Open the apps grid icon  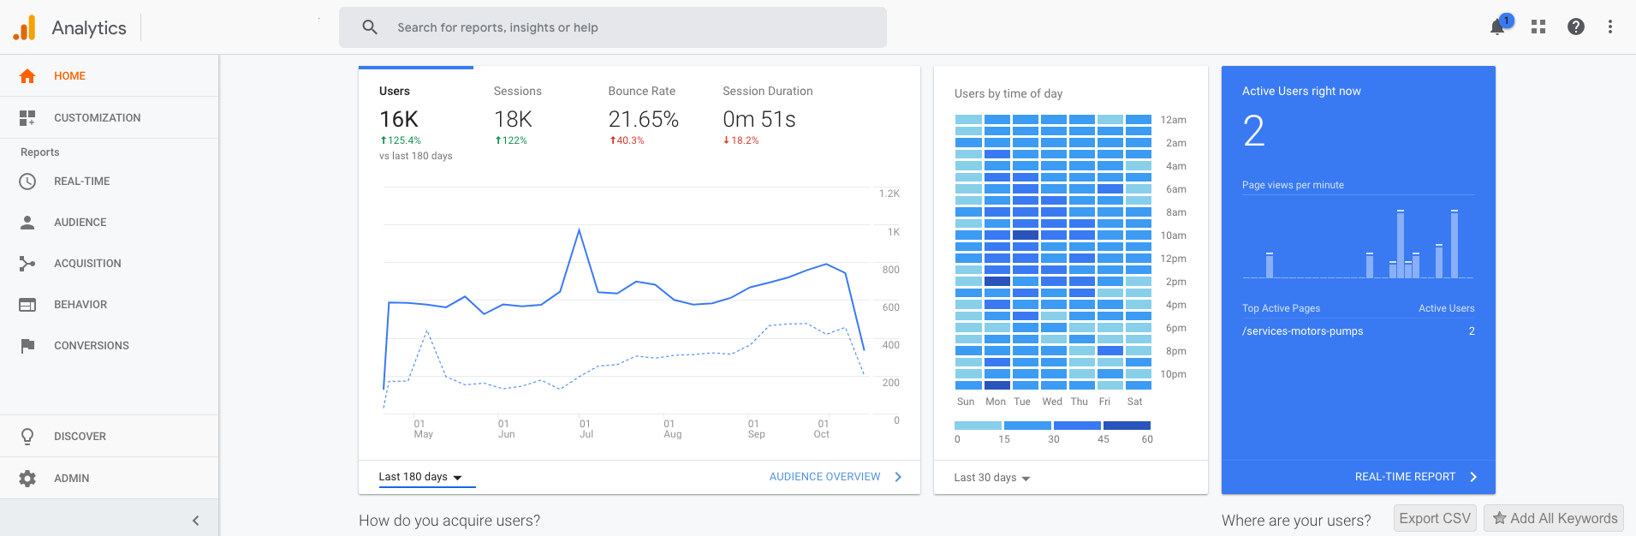pyautogui.click(x=1538, y=27)
